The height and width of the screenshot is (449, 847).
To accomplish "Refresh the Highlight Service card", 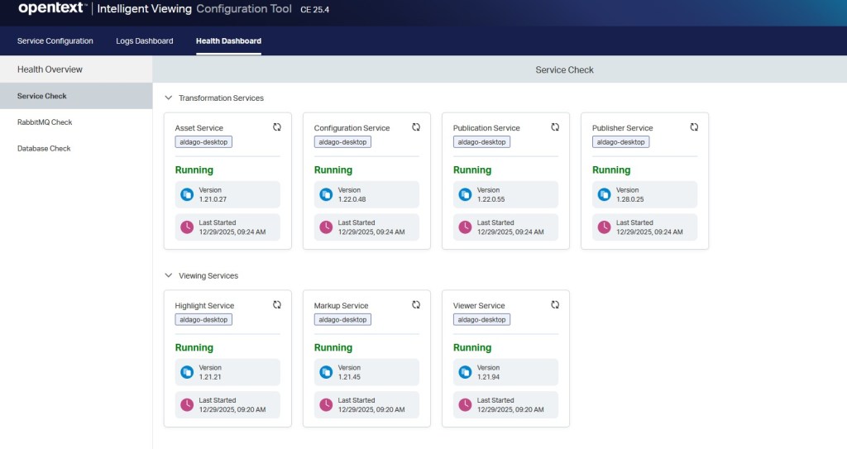I will tap(277, 305).
